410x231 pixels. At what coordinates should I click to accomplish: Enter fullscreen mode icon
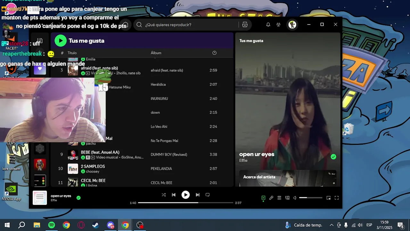[x=337, y=198]
